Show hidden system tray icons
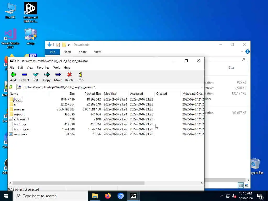 point(221,196)
